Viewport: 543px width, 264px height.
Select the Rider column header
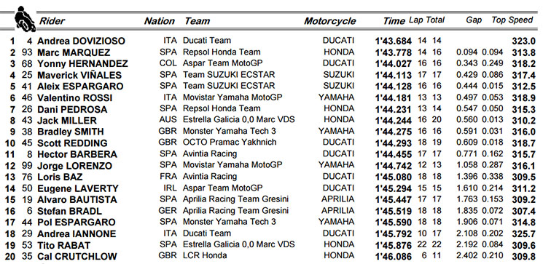pyautogui.click(x=52, y=21)
